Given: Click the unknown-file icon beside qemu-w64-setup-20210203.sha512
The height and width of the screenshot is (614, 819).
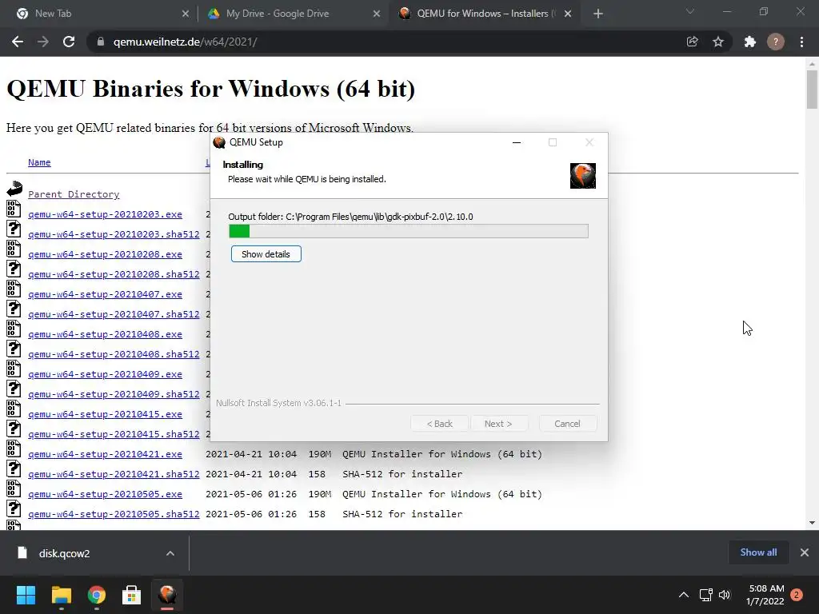Looking at the screenshot, I should point(14,229).
